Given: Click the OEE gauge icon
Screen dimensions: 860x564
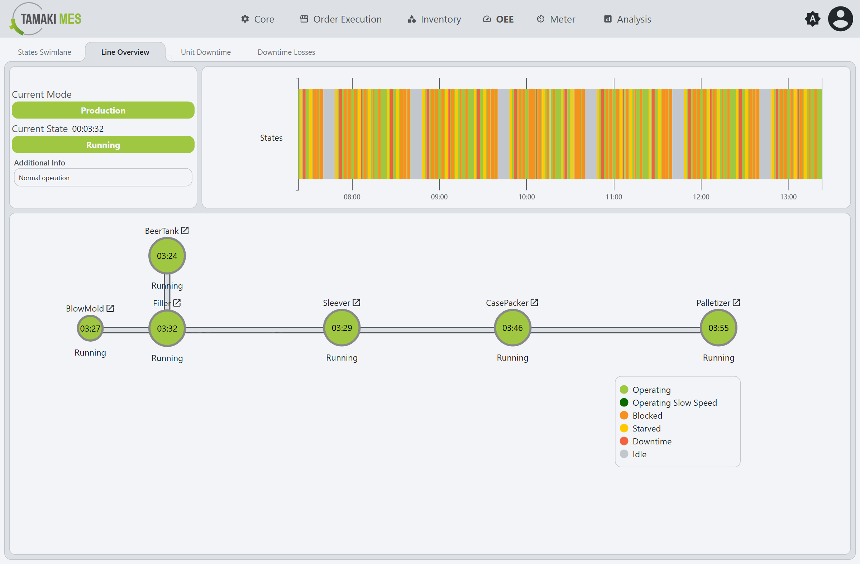Looking at the screenshot, I should 487,19.
